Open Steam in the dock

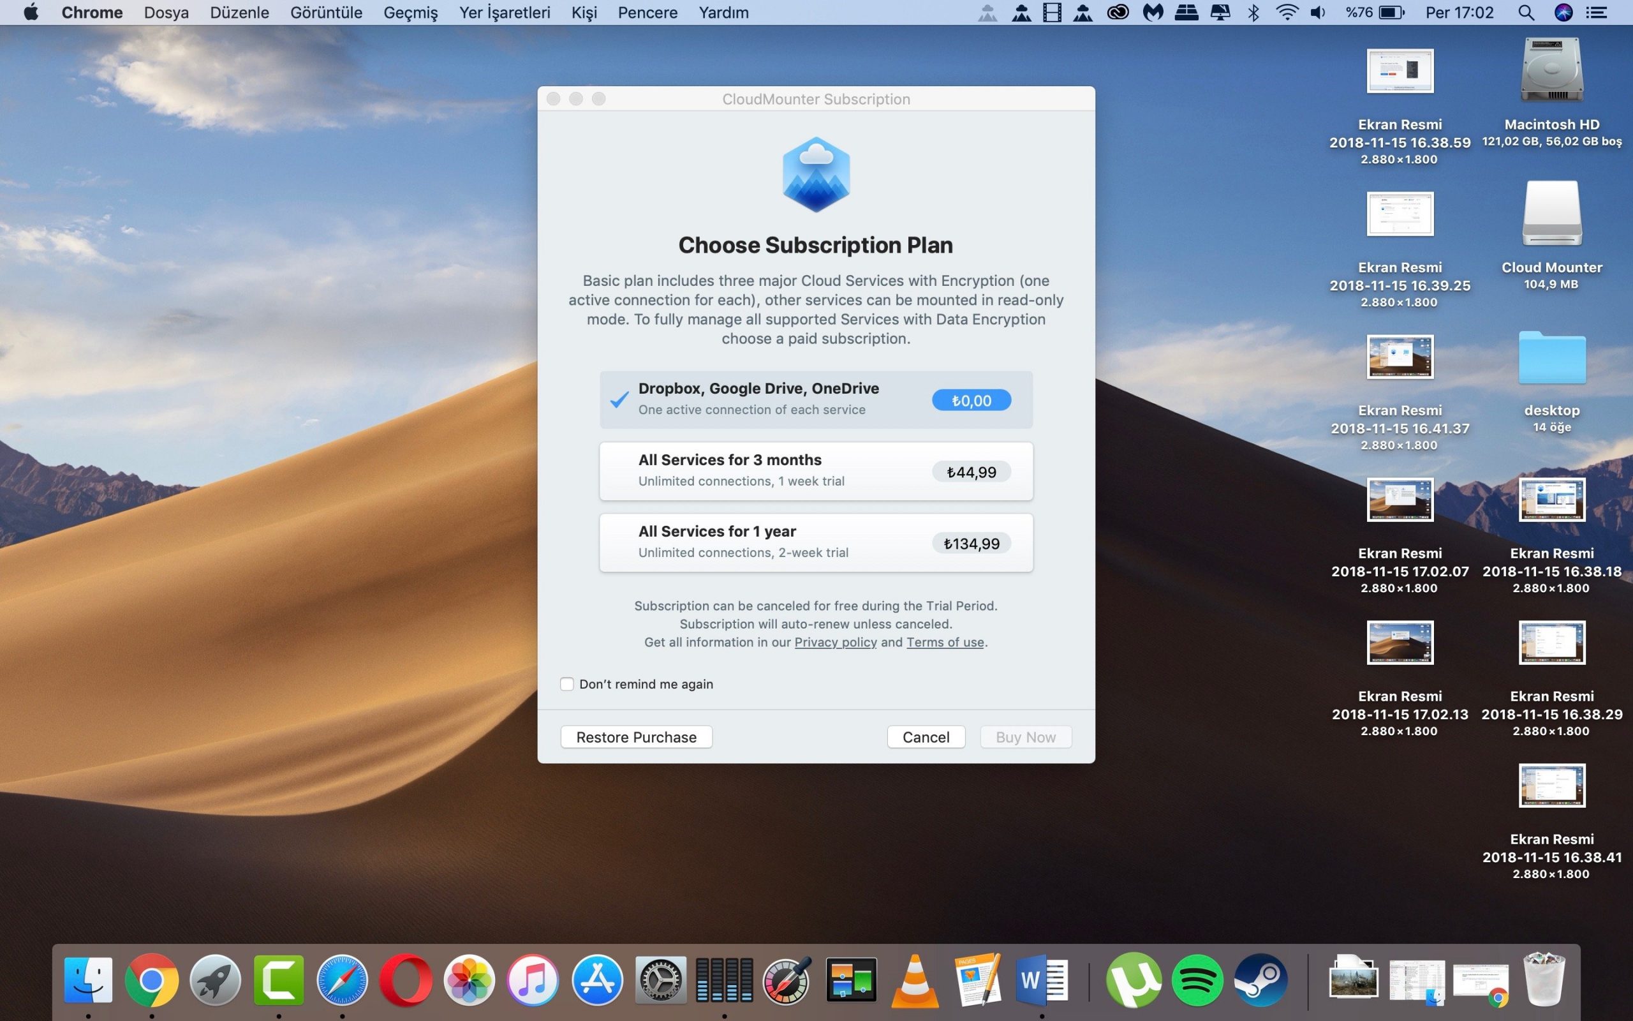[1260, 980]
